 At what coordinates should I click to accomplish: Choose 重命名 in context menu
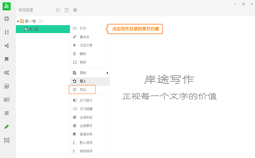(90, 37)
